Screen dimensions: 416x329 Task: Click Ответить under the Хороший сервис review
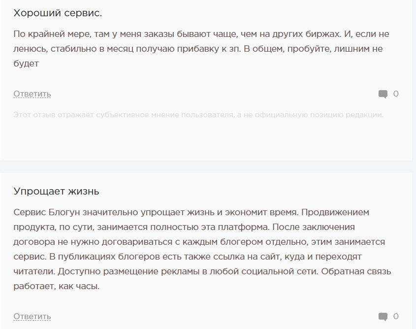(x=32, y=94)
